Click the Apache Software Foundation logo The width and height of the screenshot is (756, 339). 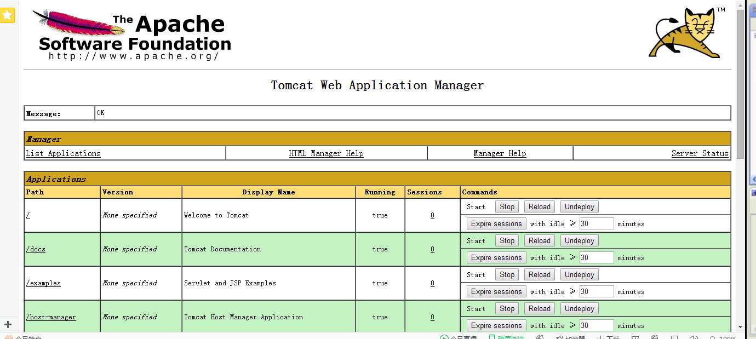pyautogui.click(x=131, y=35)
